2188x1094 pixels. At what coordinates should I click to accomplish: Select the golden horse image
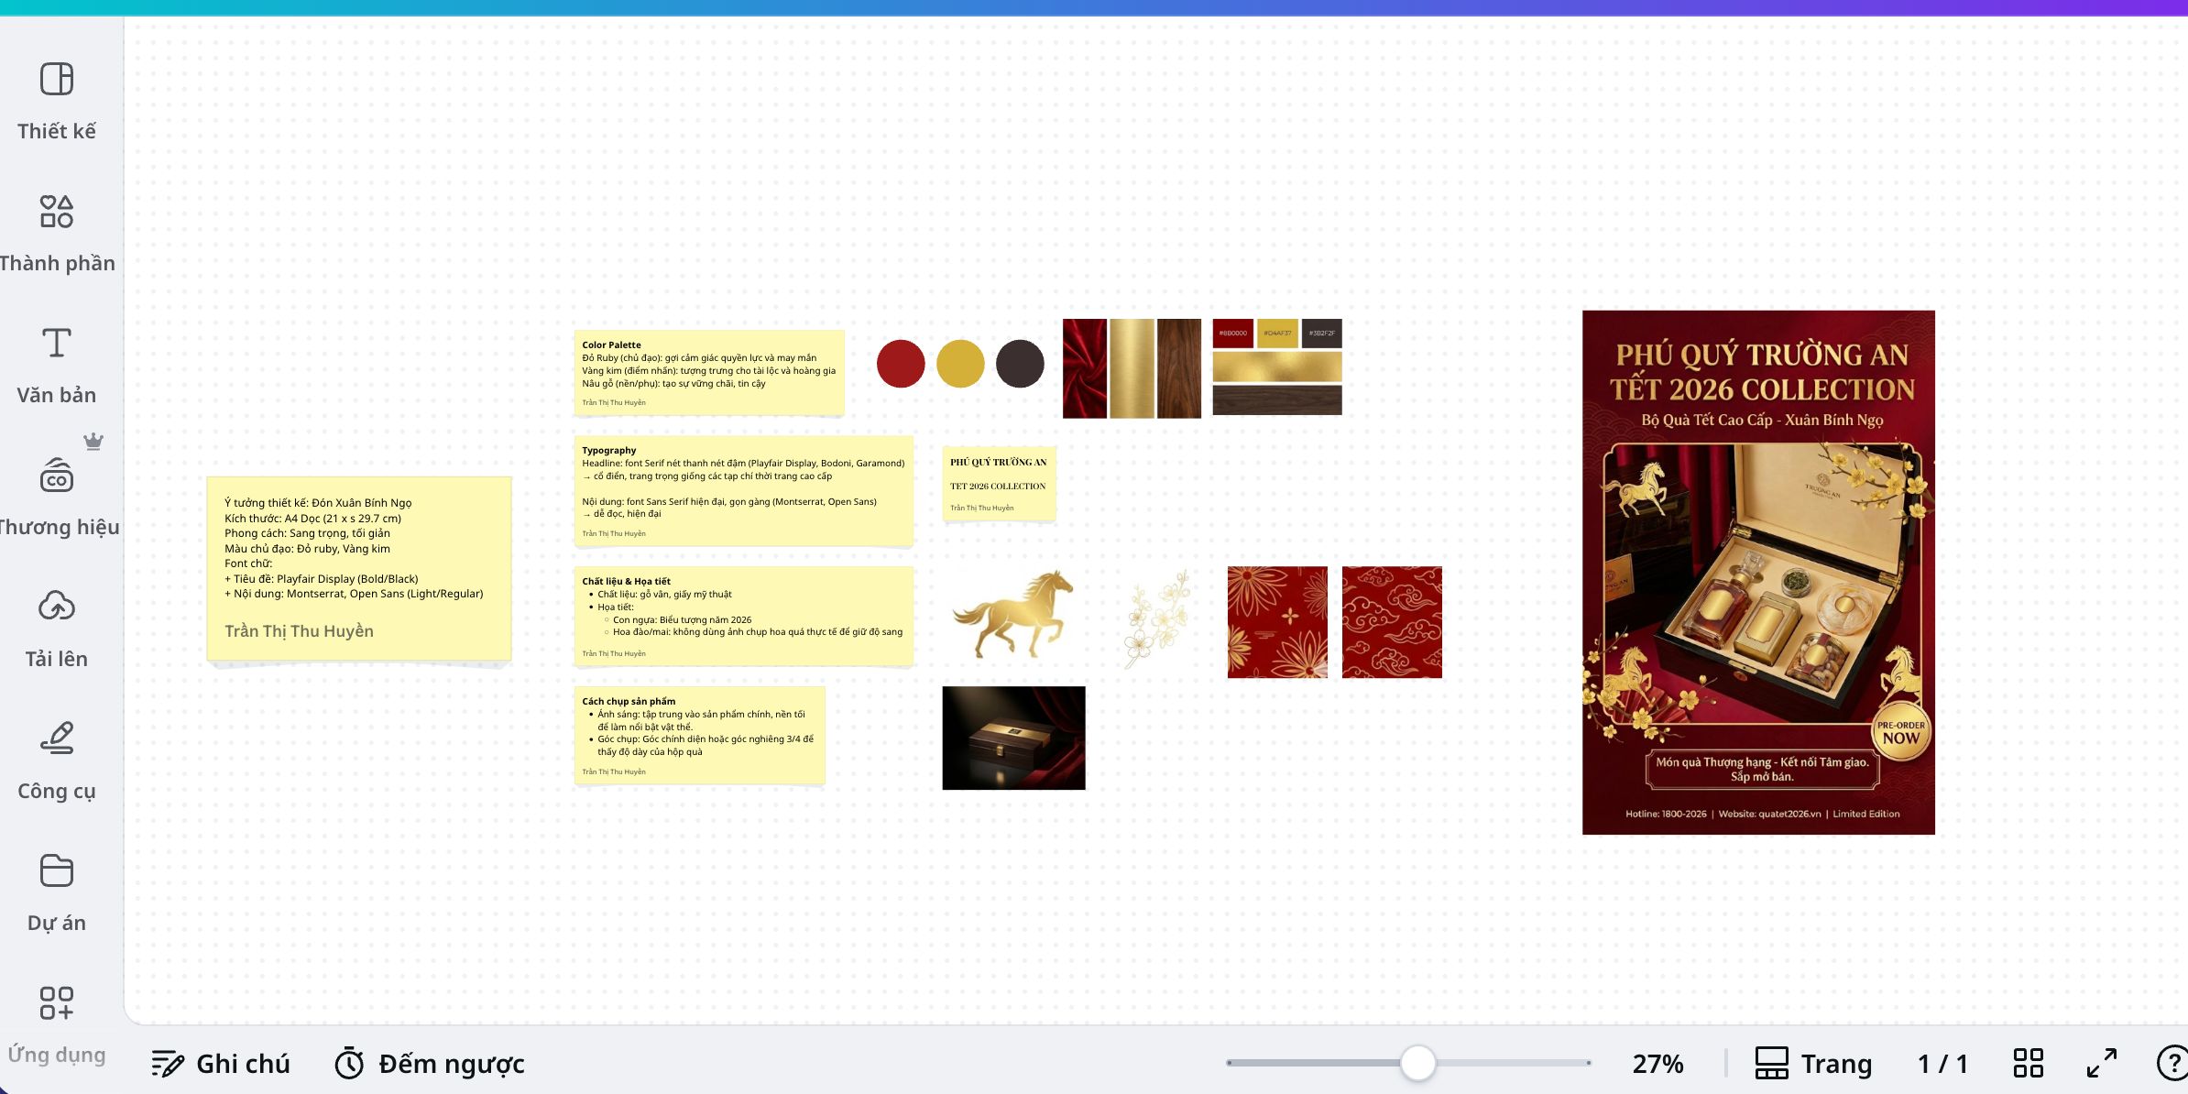(1013, 614)
